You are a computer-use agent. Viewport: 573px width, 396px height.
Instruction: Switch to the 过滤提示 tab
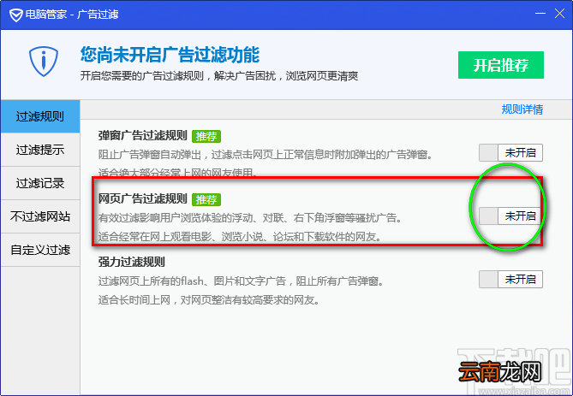pyautogui.click(x=40, y=150)
